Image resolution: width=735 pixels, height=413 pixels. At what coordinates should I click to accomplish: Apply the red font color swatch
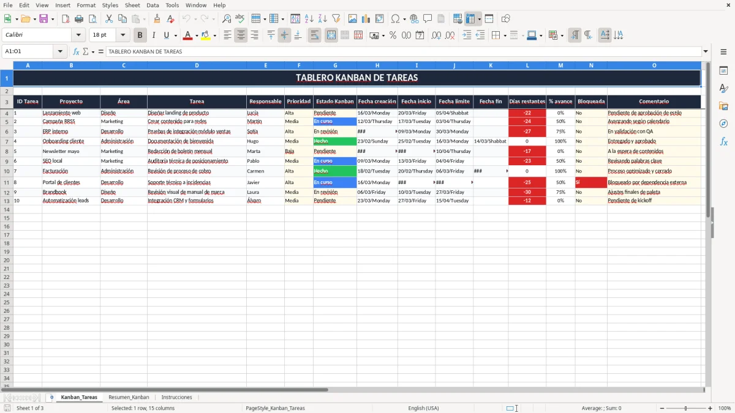coord(187,35)
